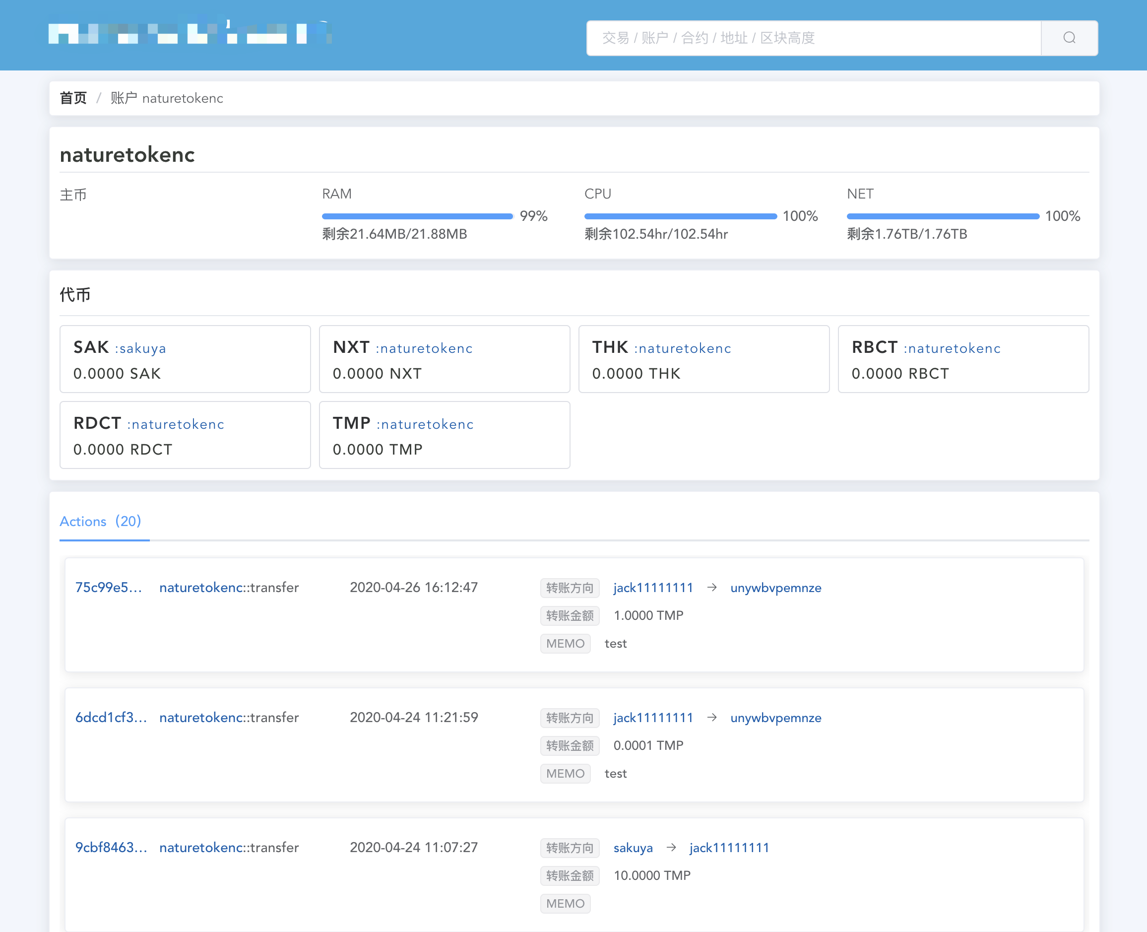Image resolution: width=1147 pixels, height=932 pixels.
Task: Open recipient unywbvpemnze in 11:21:59 transfer
Action: click(775, 718)
